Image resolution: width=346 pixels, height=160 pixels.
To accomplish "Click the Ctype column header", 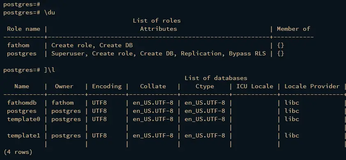I will point(205,87).
